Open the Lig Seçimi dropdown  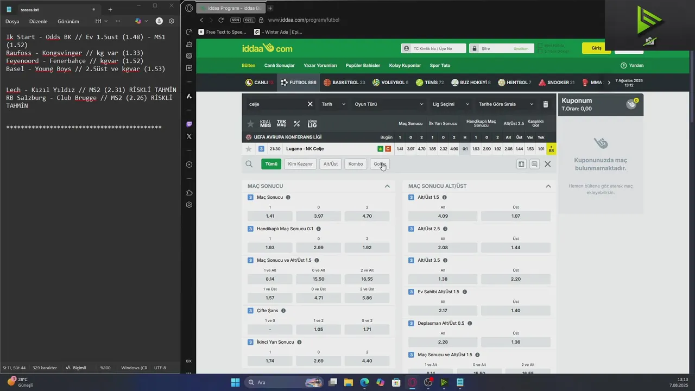pyautogui.click(x=451, y=104)
